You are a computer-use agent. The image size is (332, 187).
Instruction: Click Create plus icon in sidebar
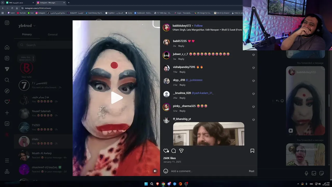click(7, 113)
